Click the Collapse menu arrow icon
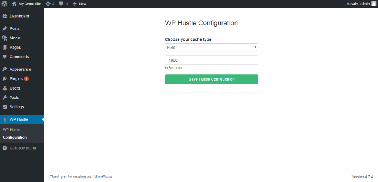The width and height of the screenshot is (378, 182). pyautogui.click(x=4, y=148)
